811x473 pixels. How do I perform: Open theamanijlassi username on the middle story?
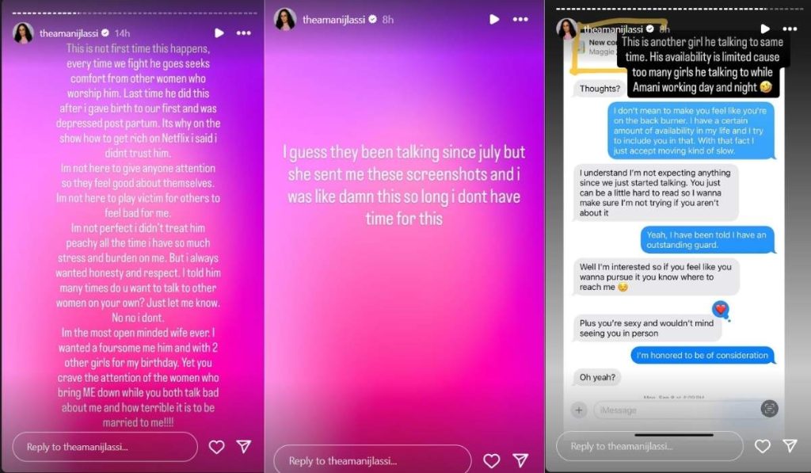click(333, 20)
